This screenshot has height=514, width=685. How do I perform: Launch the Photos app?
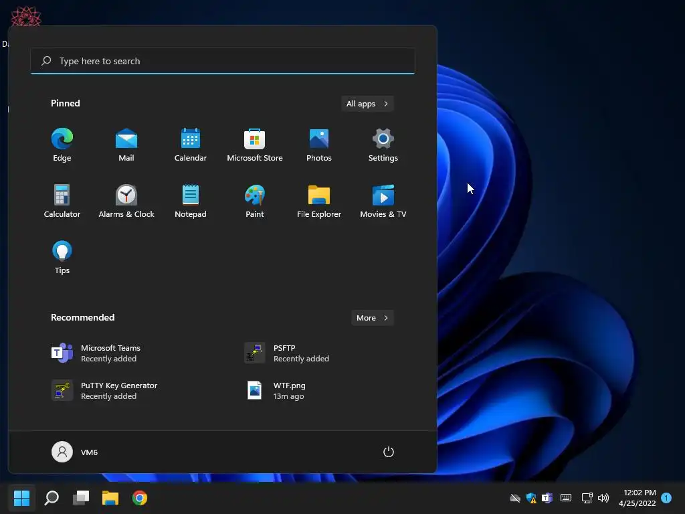pyautogui.click(x=319, y=145)
